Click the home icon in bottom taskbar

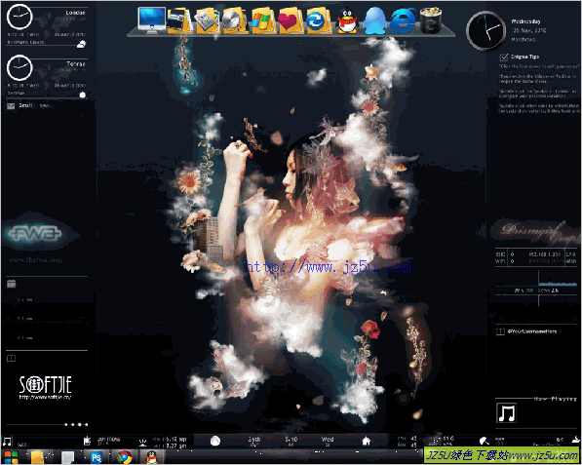[366, 441]
